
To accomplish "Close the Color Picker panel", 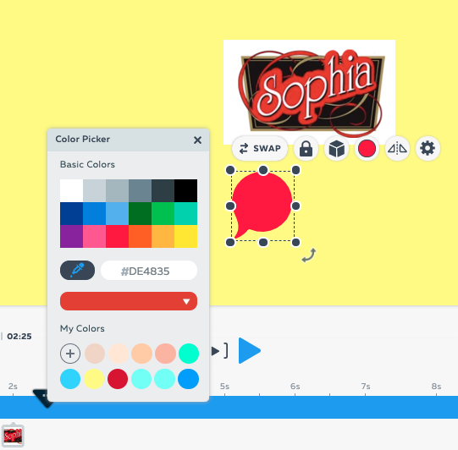I will pyautogui.click(x=198, y=140).
